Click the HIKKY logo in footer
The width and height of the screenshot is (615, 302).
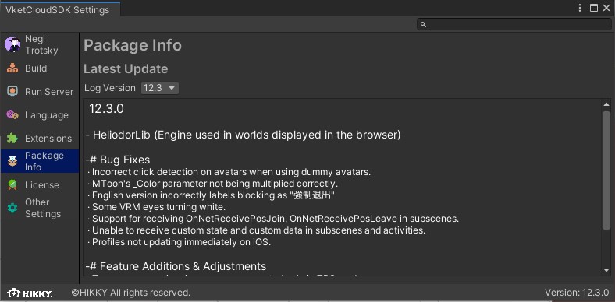tap(30, 293)
